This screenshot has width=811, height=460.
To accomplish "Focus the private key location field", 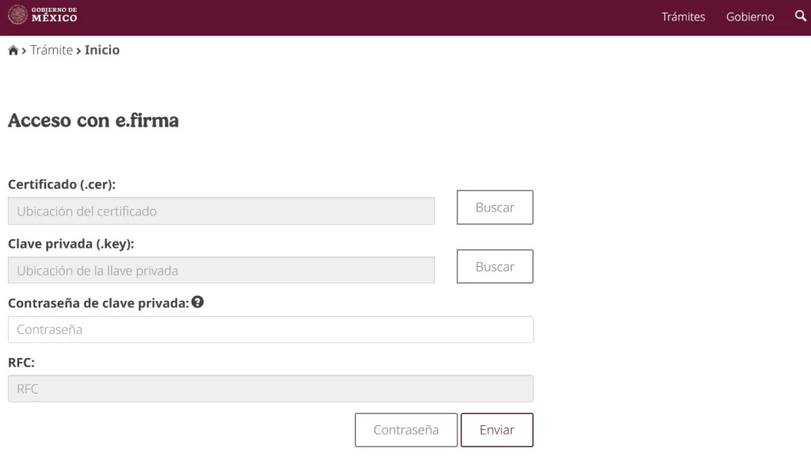I will tap(221, 271).
